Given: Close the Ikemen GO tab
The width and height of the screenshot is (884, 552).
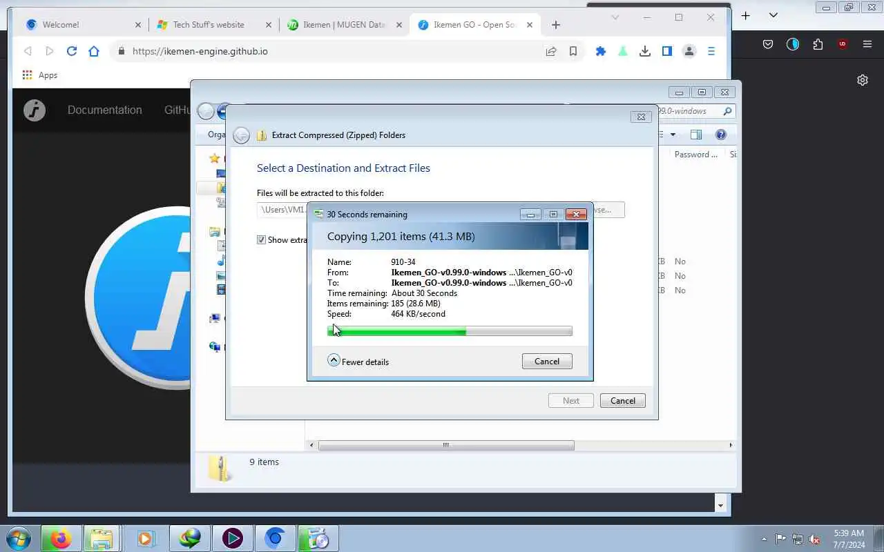Looking at the screenshot, I should (x=530, y=25).
